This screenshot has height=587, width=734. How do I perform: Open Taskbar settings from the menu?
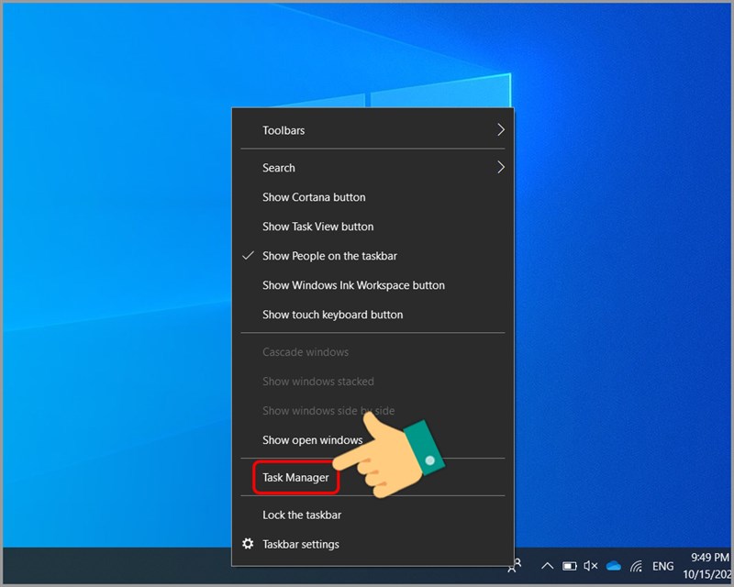pos(300,544)
